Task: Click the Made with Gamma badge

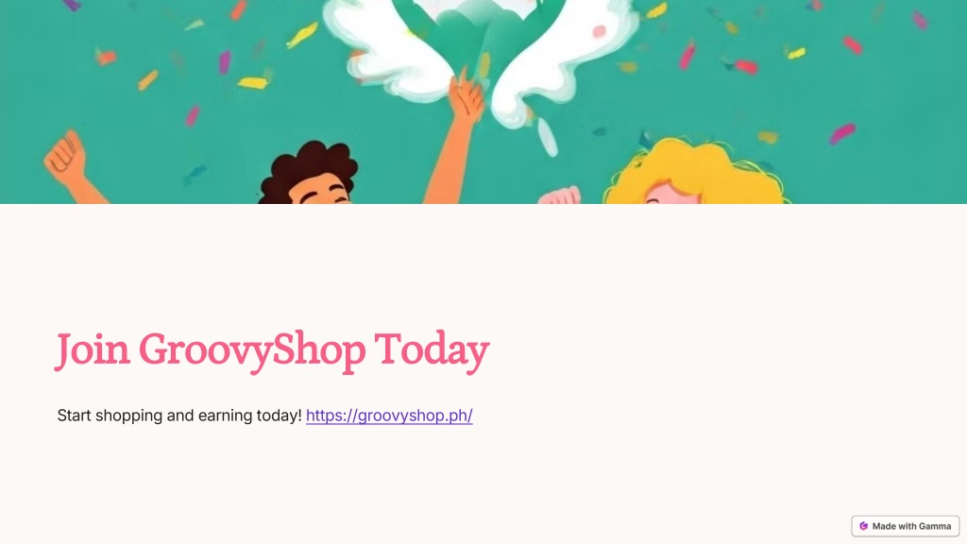Action: click(x=906, y=526)
